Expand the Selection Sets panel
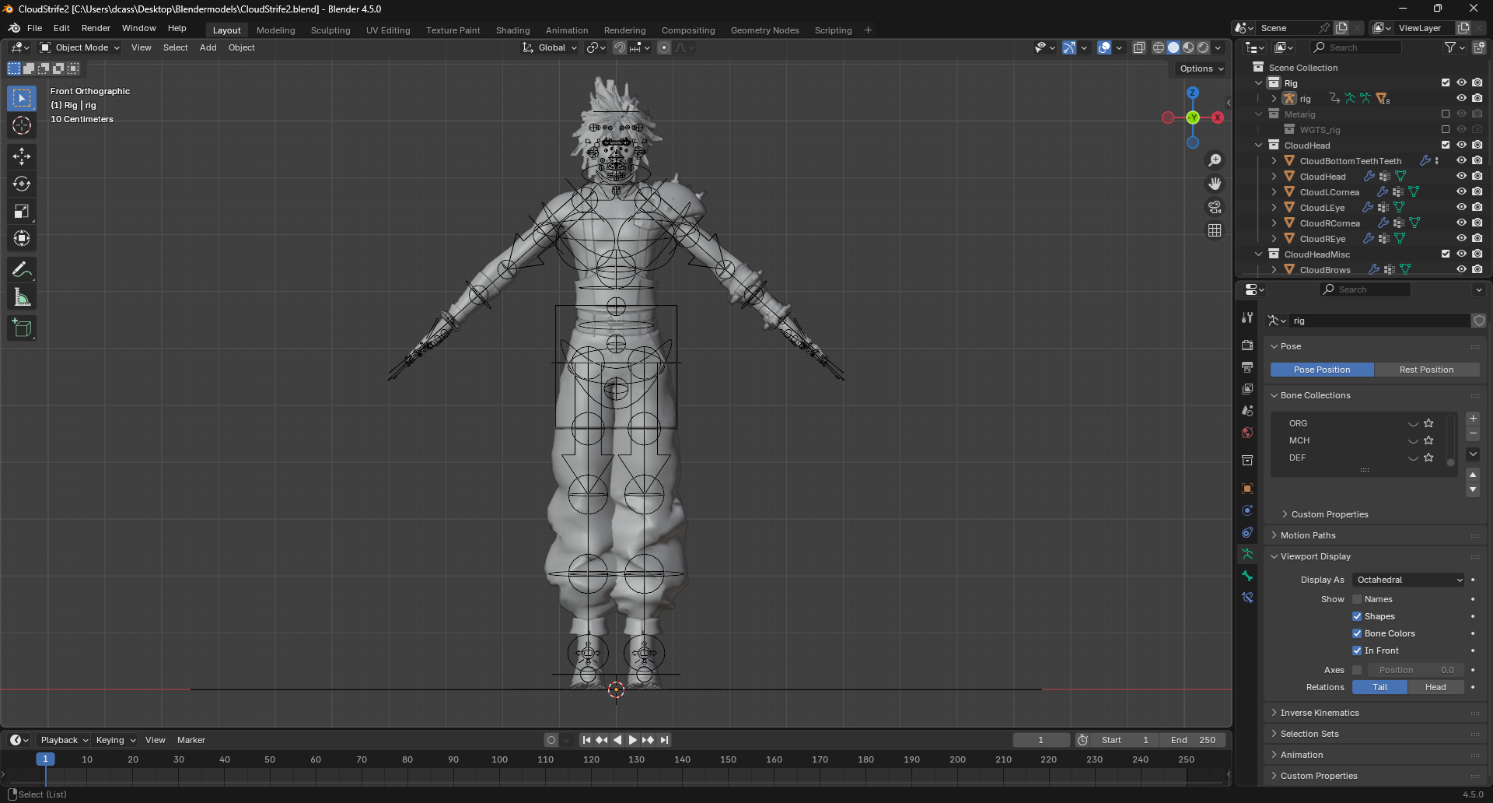Viewport: 1493px width, 803px height. (x=1309, y=734)
